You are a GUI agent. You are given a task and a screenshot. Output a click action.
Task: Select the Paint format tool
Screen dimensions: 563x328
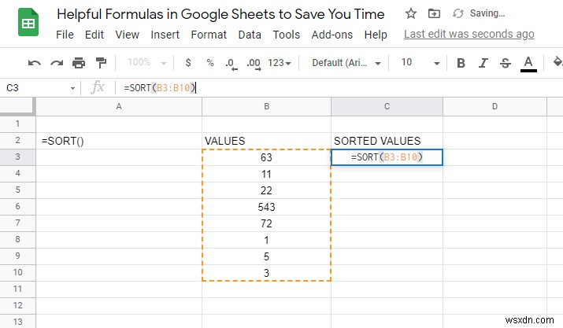100,63
